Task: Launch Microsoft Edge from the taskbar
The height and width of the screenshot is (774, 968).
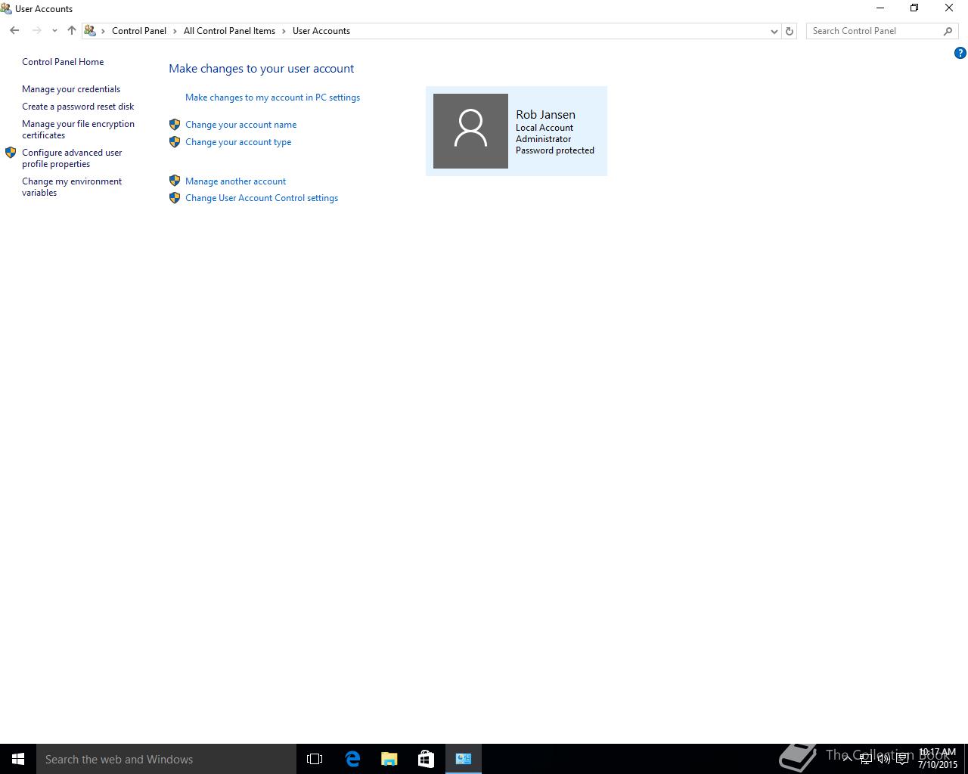Action: point(352,759)
